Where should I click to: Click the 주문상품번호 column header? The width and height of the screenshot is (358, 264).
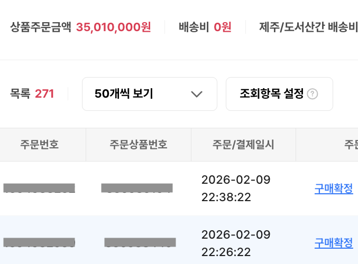point(139,144)
